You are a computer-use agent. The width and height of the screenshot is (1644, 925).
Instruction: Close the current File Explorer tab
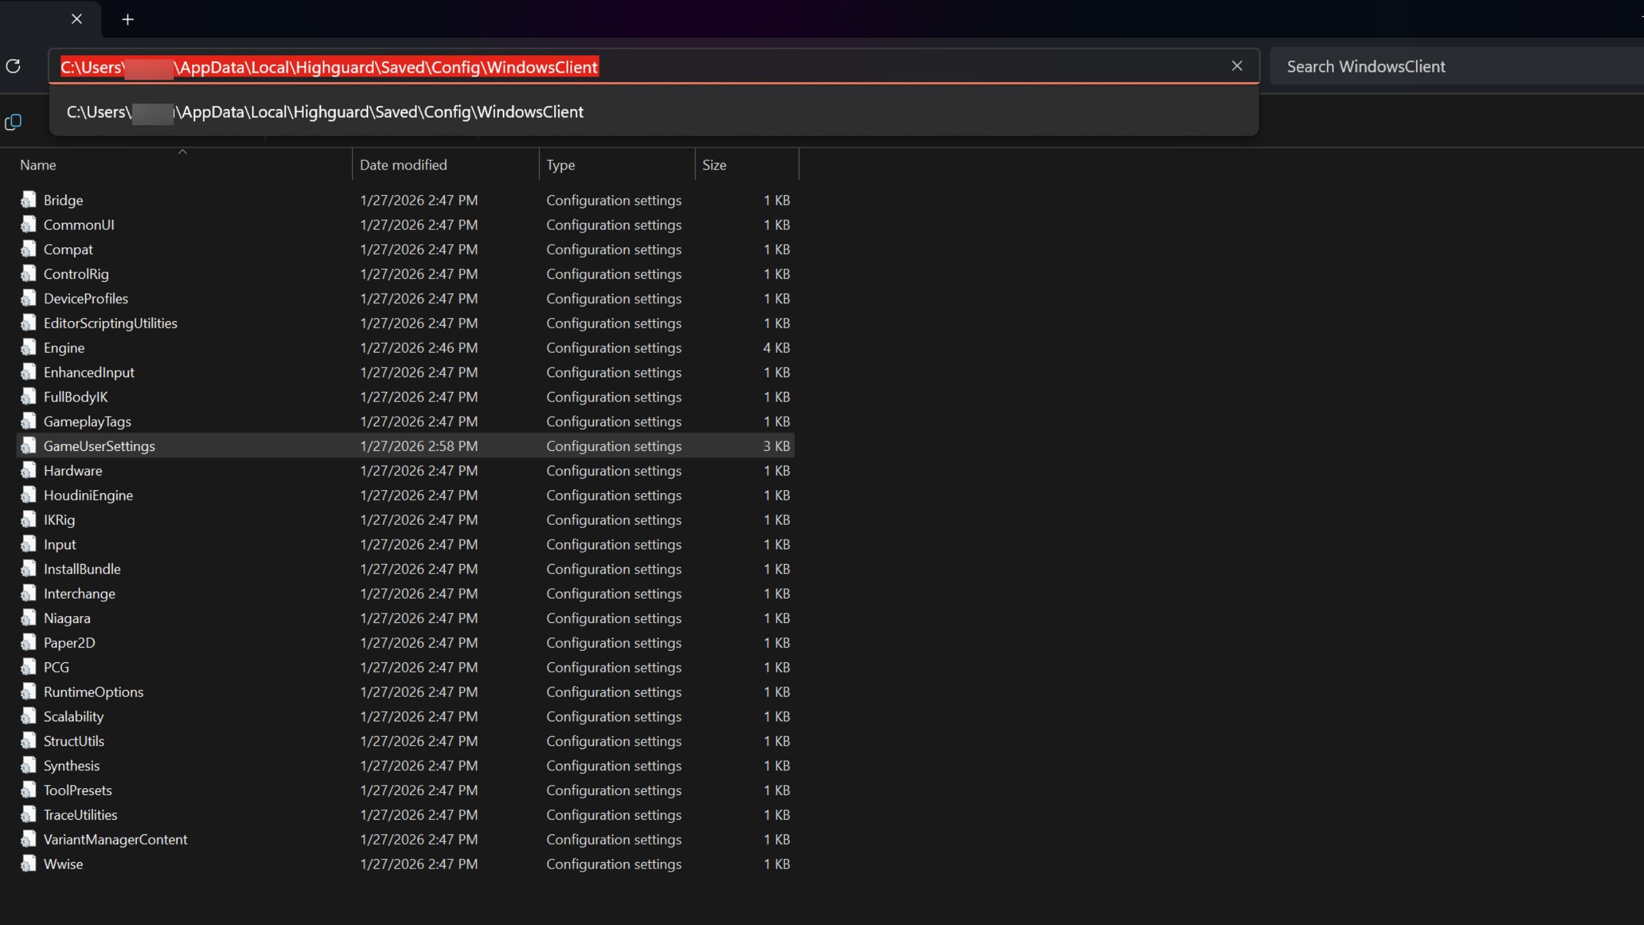tap(76, 19)
